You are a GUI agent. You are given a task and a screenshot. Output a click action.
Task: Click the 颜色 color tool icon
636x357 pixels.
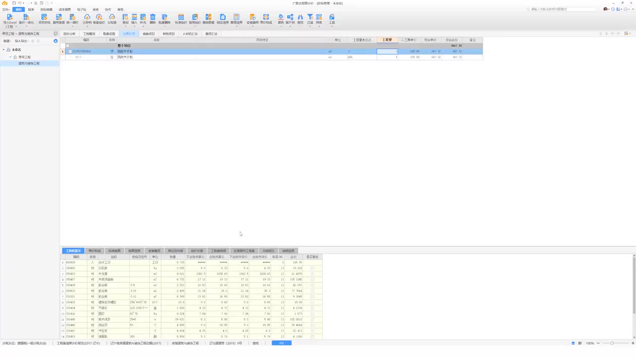[x=281, y=19]
